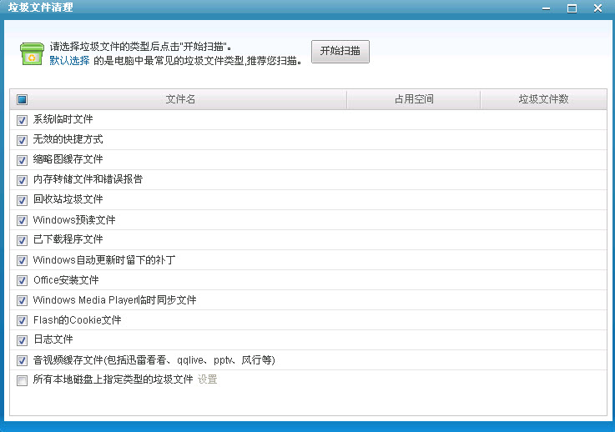The width and height of the screenshot is (615, 432).
Task: Maximize the 垃圾文件清理 window
Action: (572, 8)
